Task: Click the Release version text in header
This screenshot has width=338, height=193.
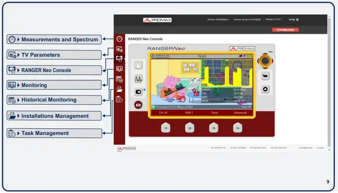Action: tap(274, 19)
